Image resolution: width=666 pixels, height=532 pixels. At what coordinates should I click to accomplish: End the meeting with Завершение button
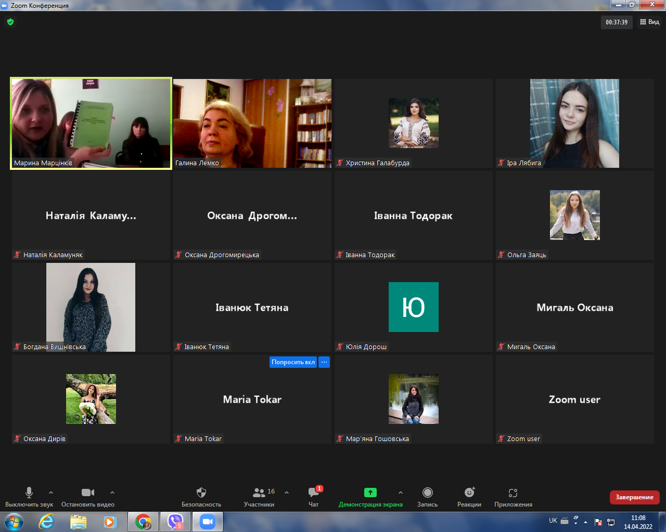pos(634,497)
